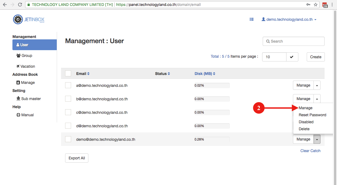
Task: Click disk usage bar showing 0.02%
Action: point(212,85)
